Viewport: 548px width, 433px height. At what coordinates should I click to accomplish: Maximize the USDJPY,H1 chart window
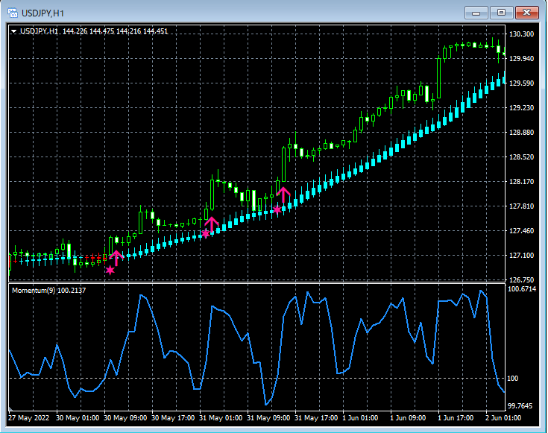click(501, 13)
